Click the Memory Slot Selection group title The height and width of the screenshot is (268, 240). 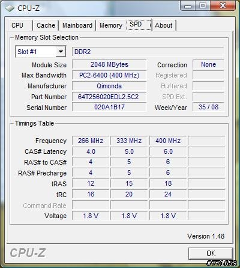tap(47, 37)
